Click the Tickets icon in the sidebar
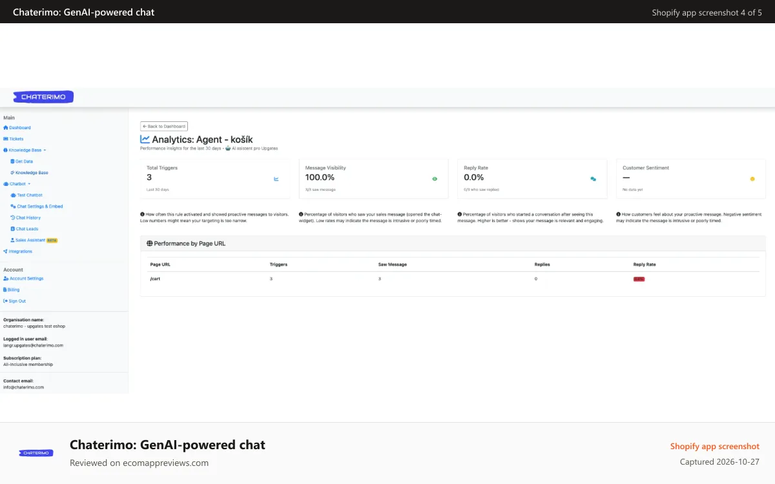Viewport: 775px width, 484px height. pyautogui.click(x=6, y=139)
